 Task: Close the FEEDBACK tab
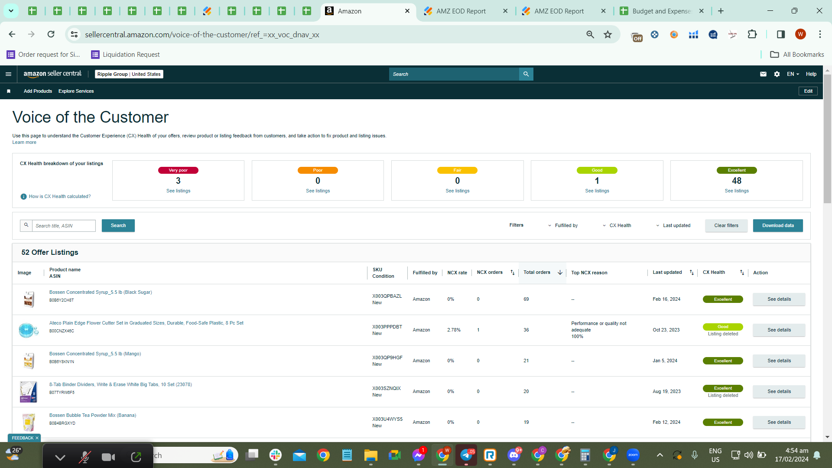point(37,438)
